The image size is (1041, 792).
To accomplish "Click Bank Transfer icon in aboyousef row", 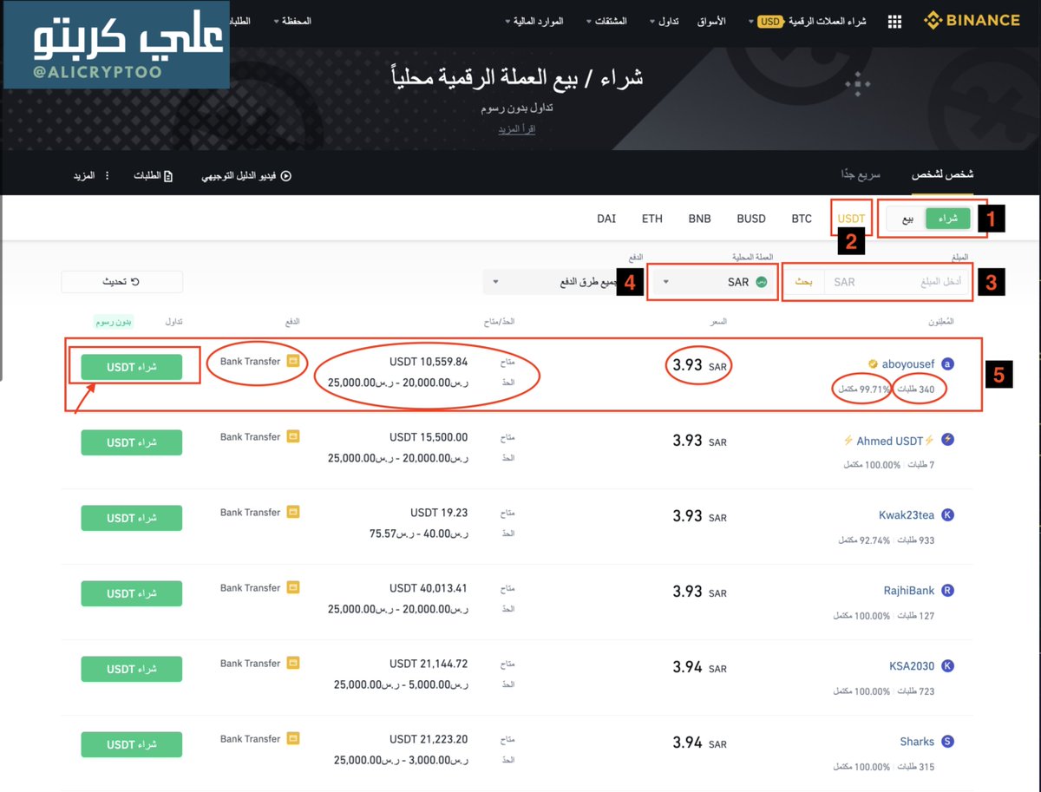I will [x=293, y=361].
